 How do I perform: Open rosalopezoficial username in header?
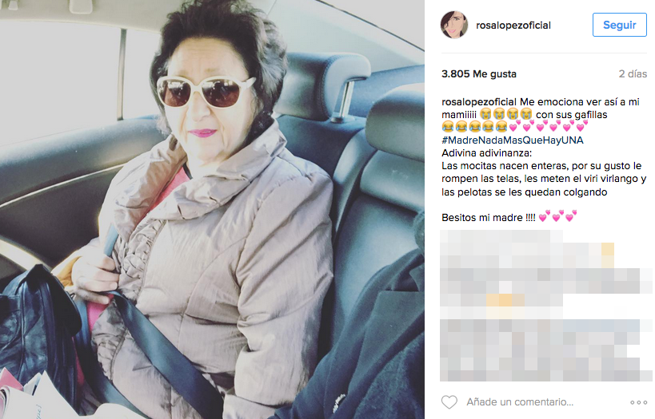click(x=513, y=26)
